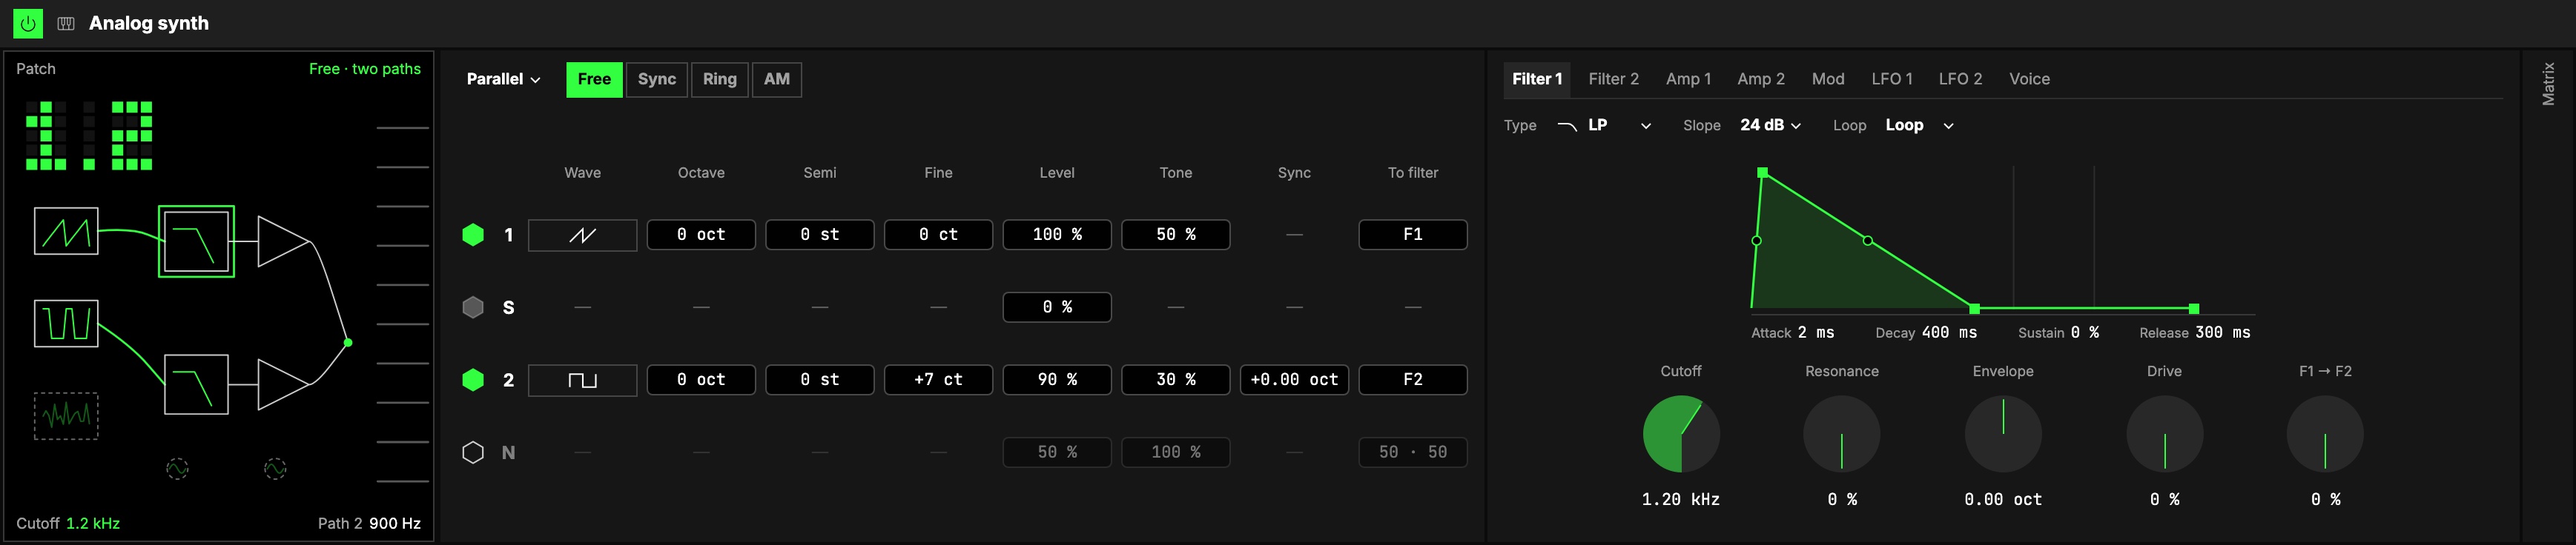Open the LFO 1 tab
The image size is (2576, 545).
1892,78
